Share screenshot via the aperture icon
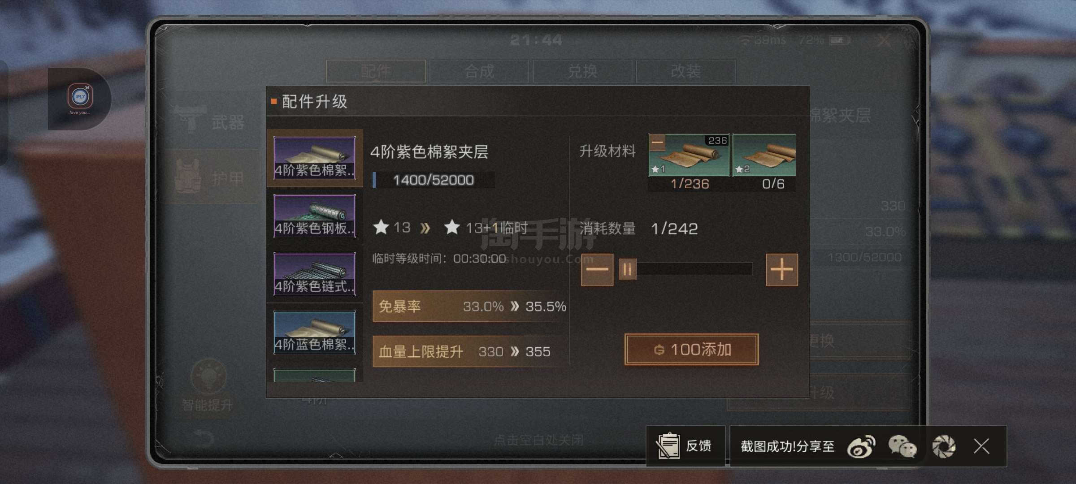Viewport: 1076px width, 484px height. tap(944, 446)
